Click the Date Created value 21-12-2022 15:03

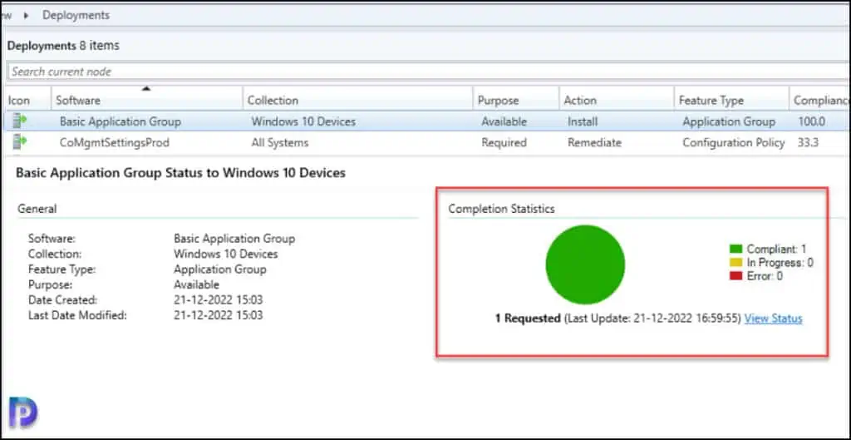click(x=219, y=300)
